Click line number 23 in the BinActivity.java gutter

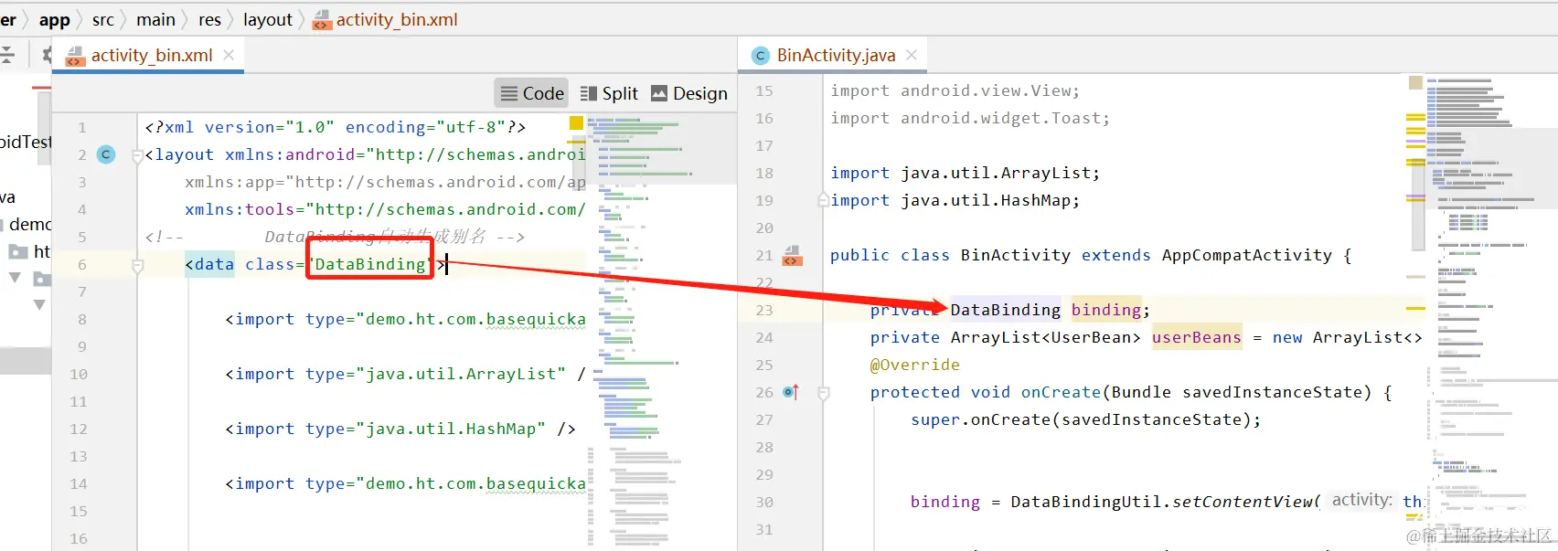click(x=764, y=310)
